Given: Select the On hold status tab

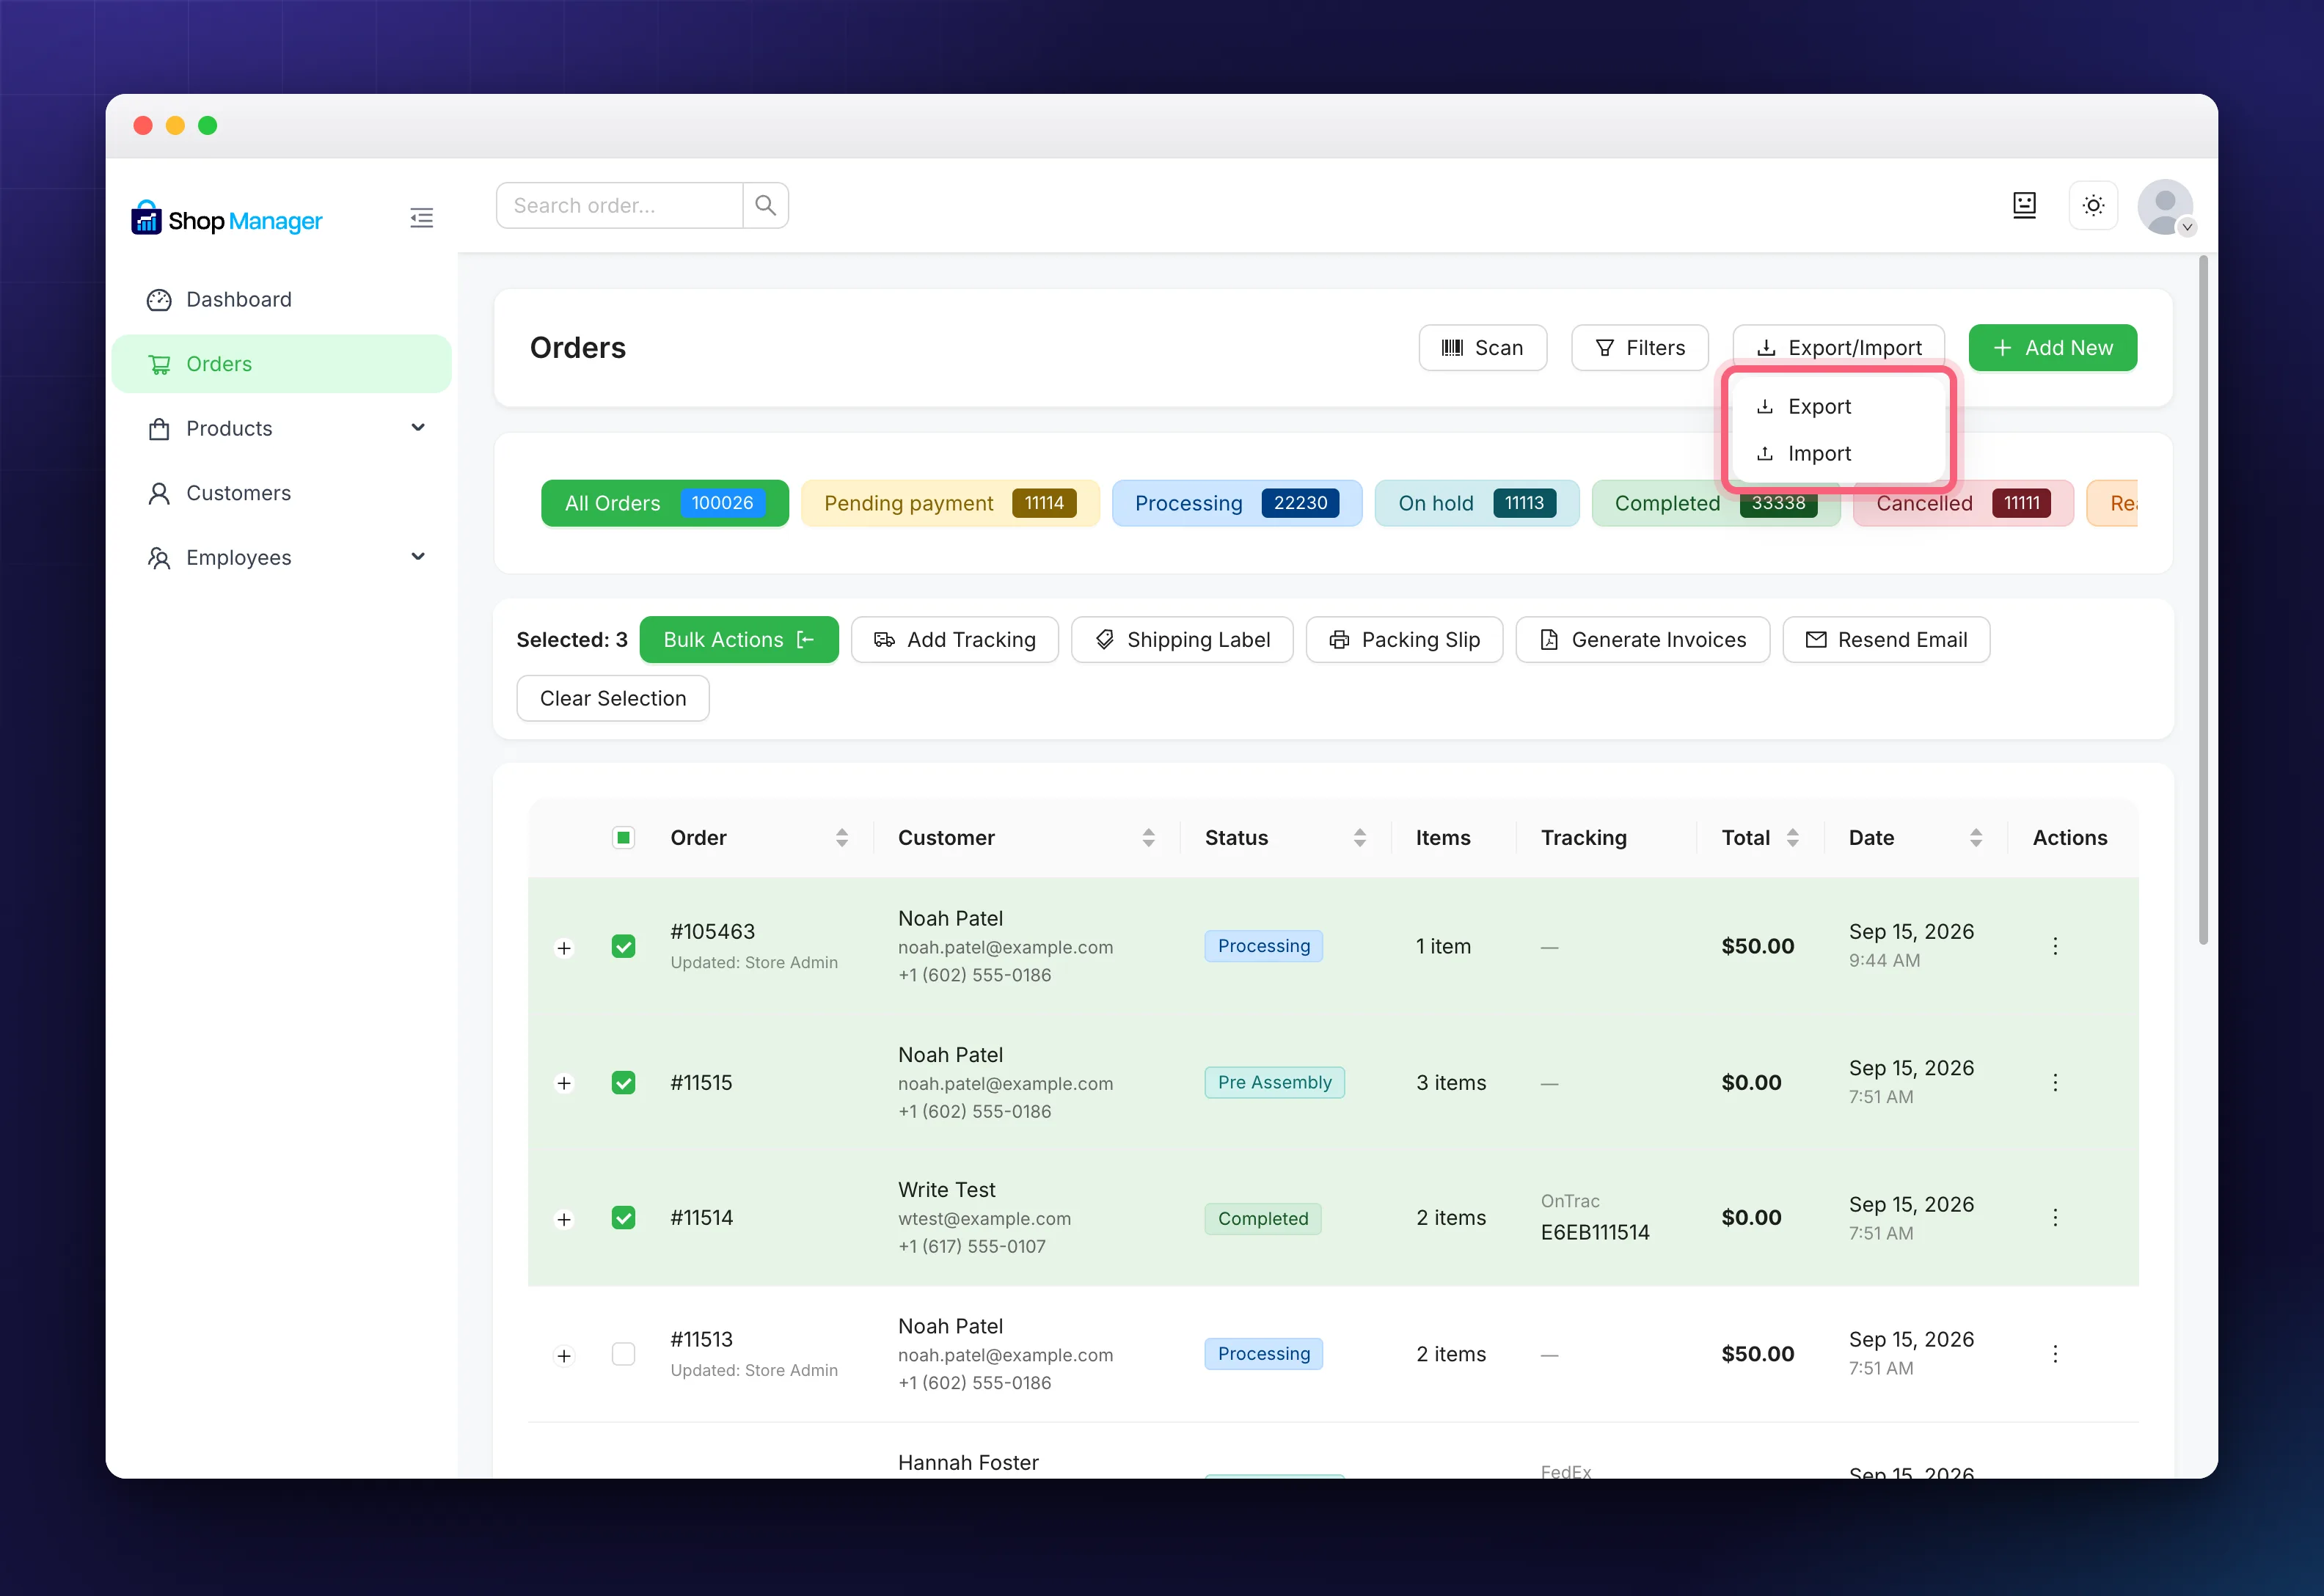Looking at the screenshot, I should 1476,503.
